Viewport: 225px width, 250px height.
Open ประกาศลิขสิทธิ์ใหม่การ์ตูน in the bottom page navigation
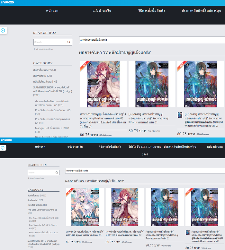[180, 147]
